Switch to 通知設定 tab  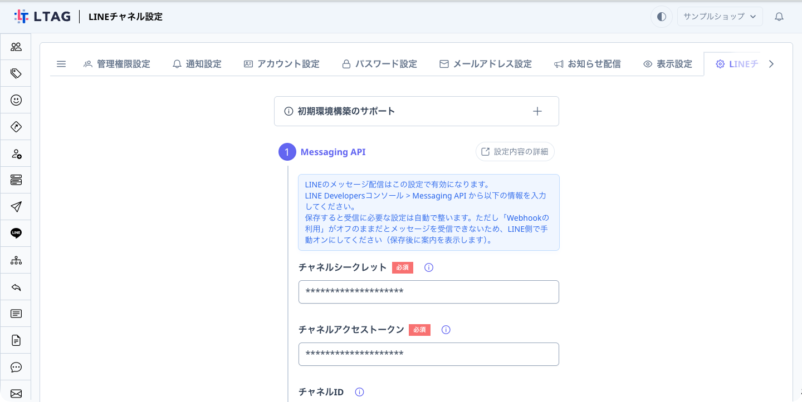pos(197,64)
